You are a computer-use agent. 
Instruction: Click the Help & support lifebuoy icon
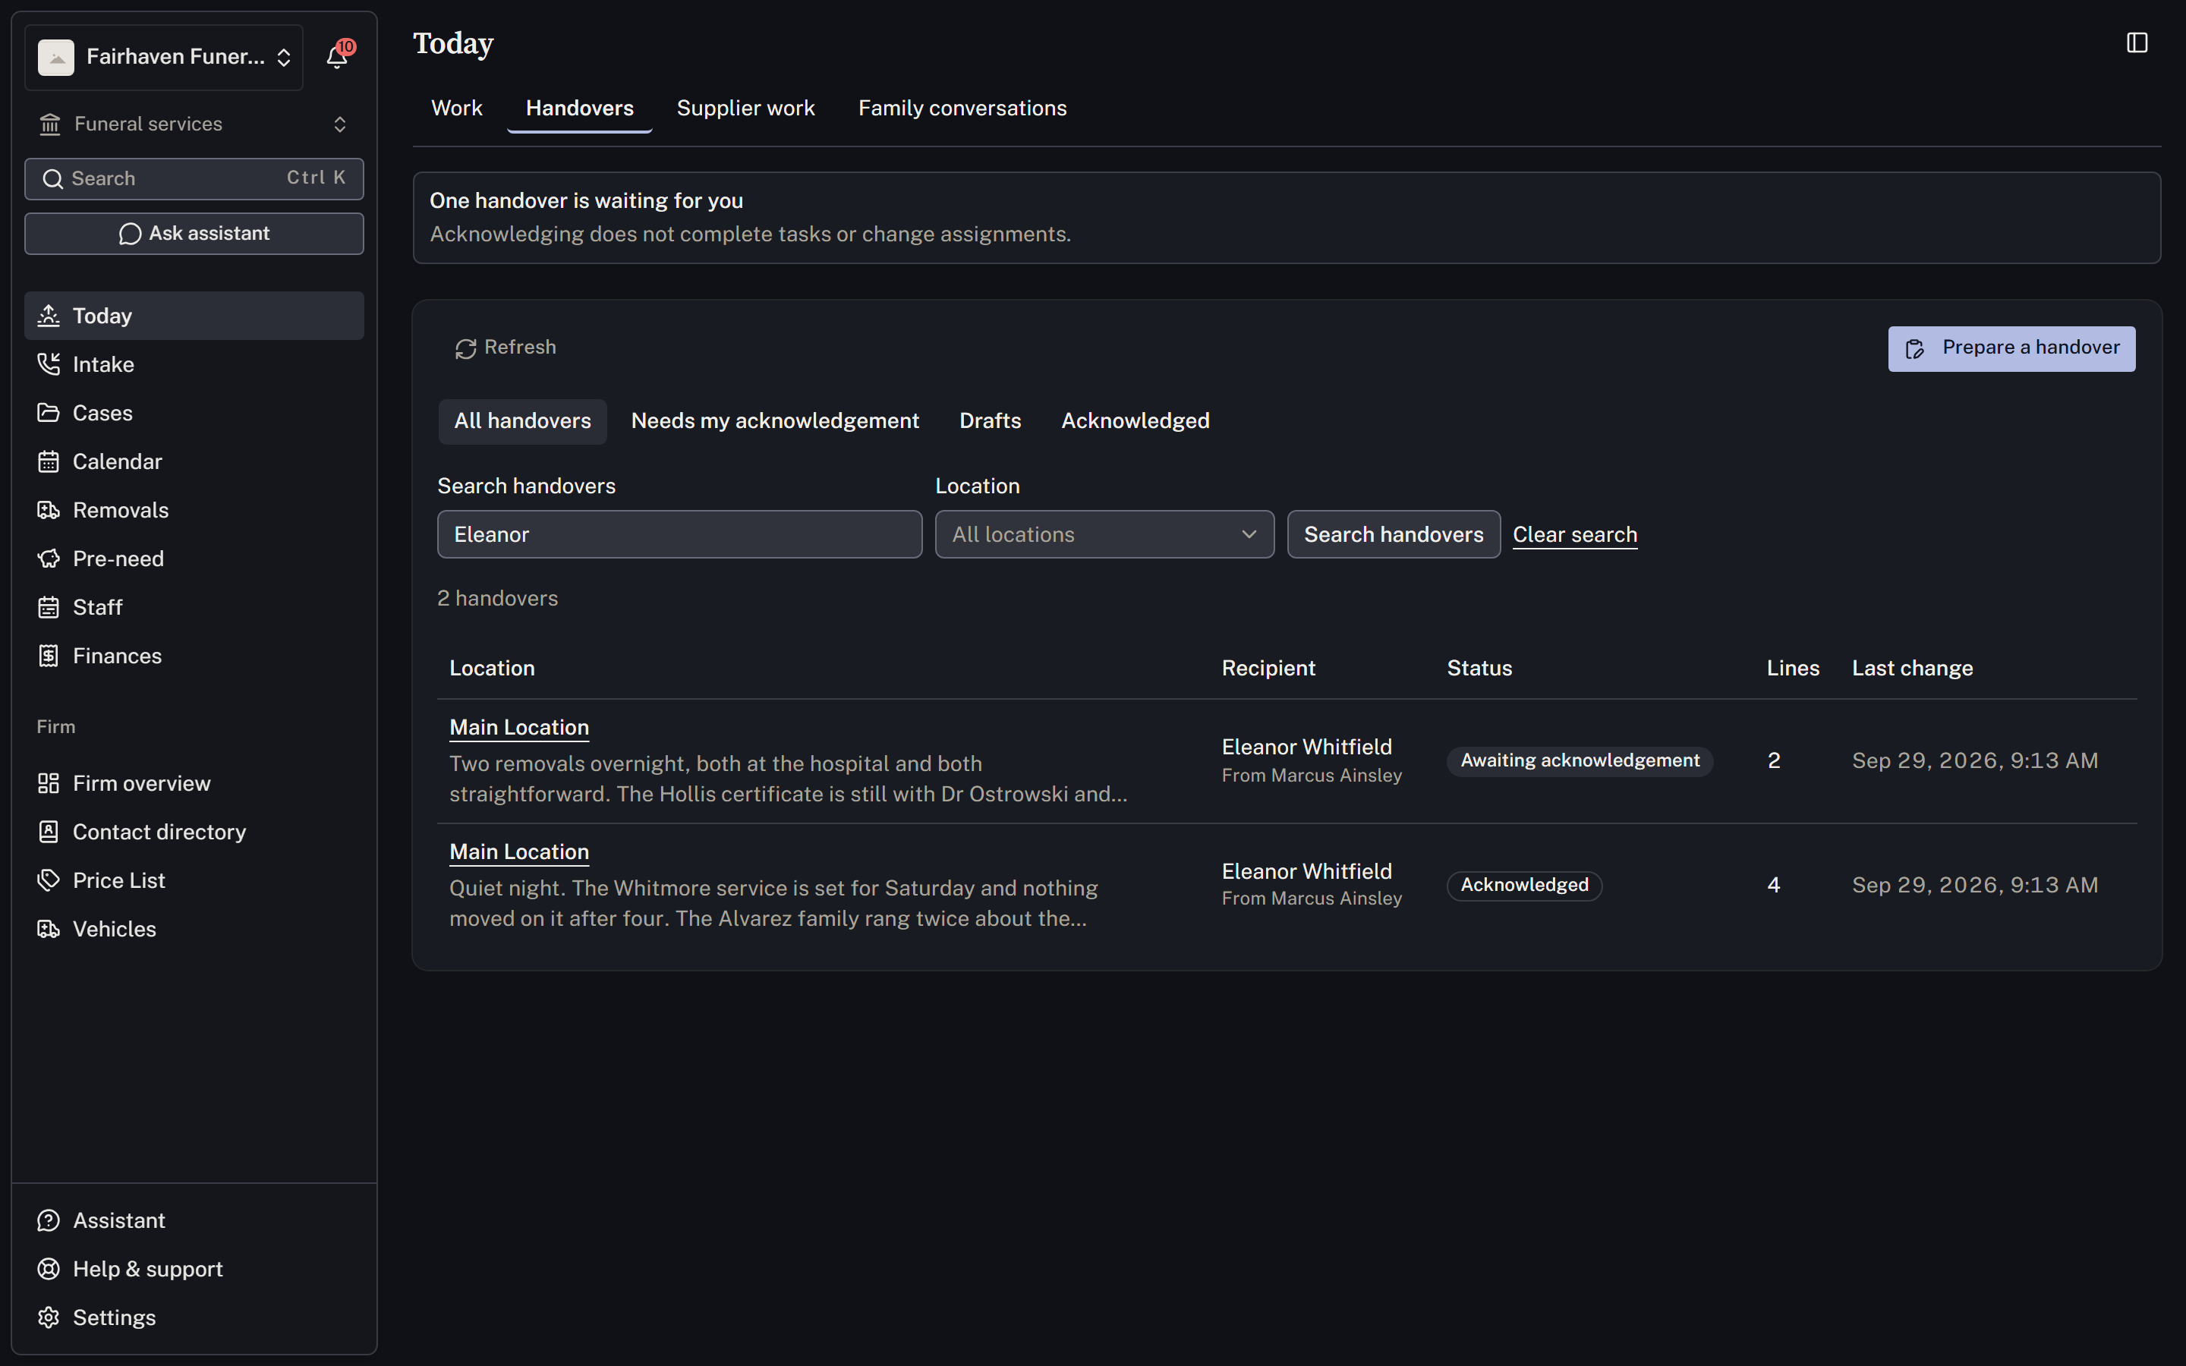pyautogui.click(x=49, y=1270)
